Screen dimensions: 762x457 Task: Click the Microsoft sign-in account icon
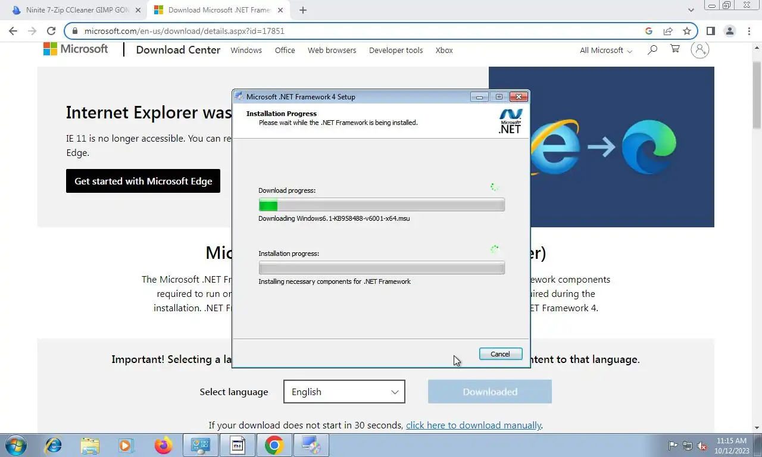point(700,50)
